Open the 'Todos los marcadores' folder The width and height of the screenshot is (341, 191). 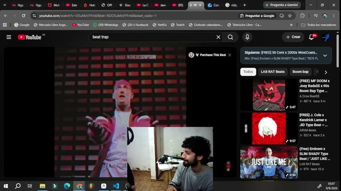point(319,25)
